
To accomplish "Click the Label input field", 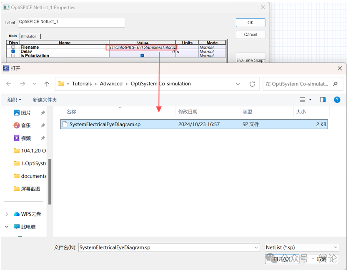I will pos(71,22).
